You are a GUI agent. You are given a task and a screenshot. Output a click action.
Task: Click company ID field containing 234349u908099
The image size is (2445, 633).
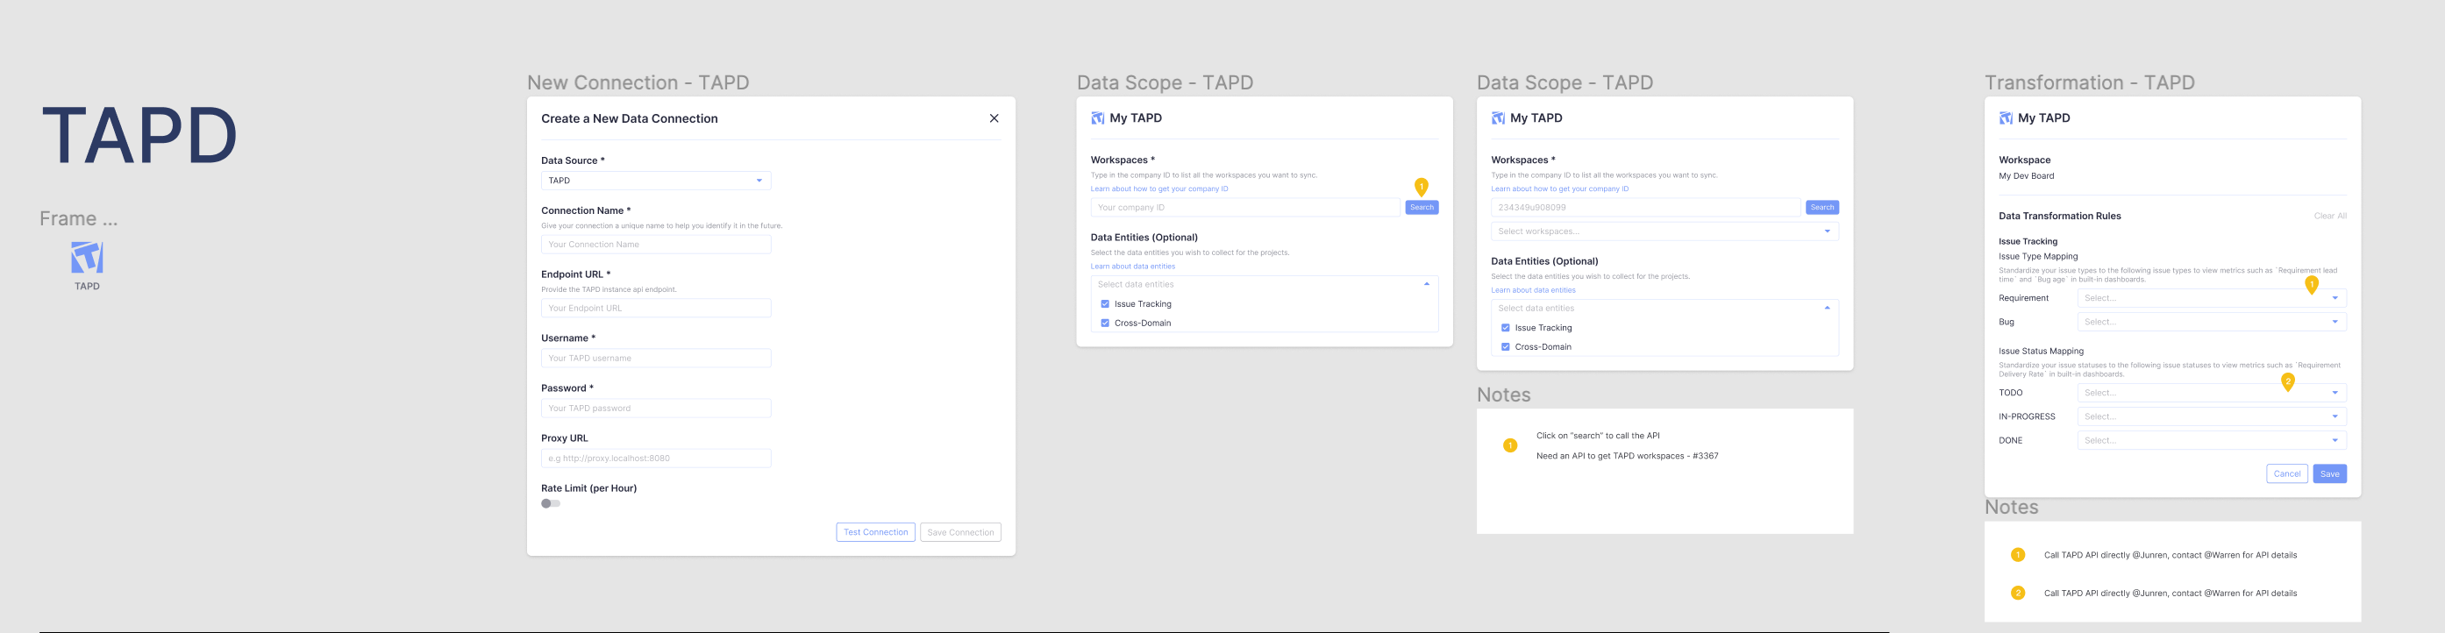point(1646,208)
